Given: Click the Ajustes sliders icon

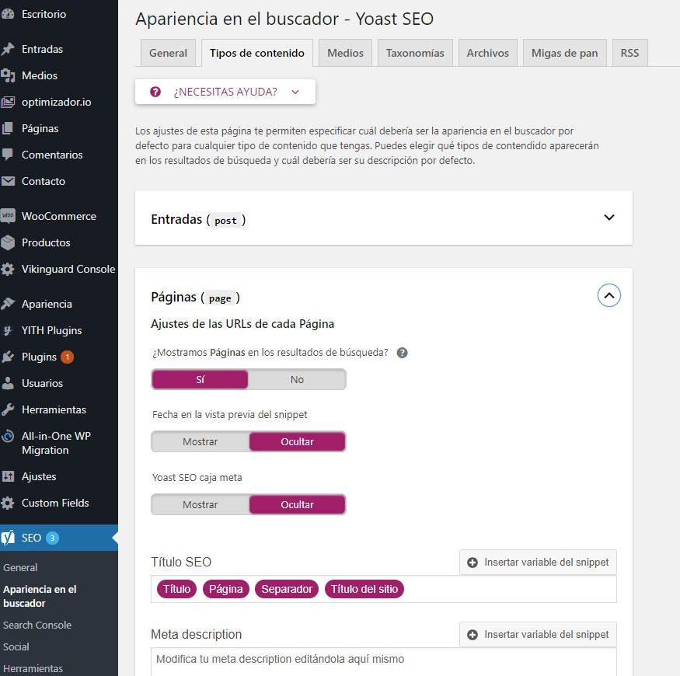Looking at the screenshot, I should pos(7,476).
